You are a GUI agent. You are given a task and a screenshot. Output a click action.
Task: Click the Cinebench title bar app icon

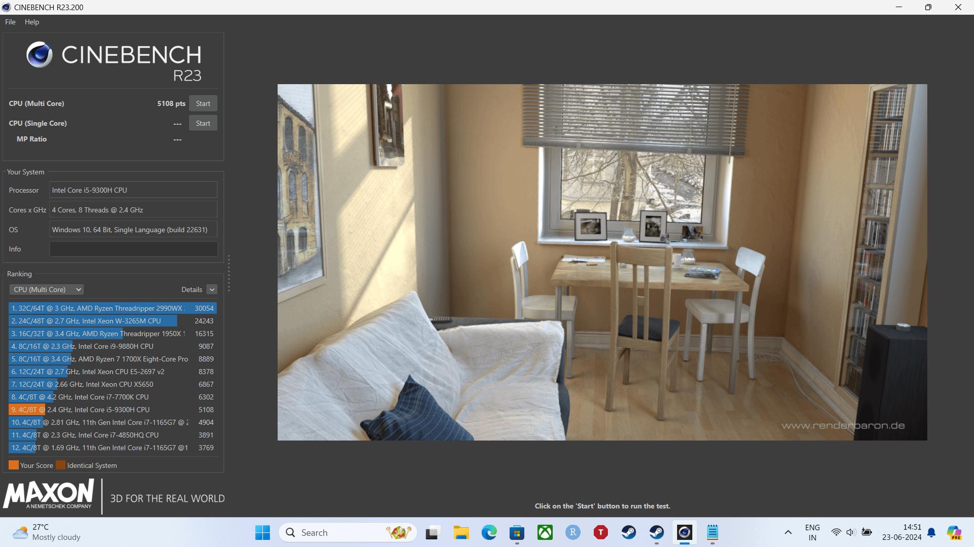(x=7, y=7)
